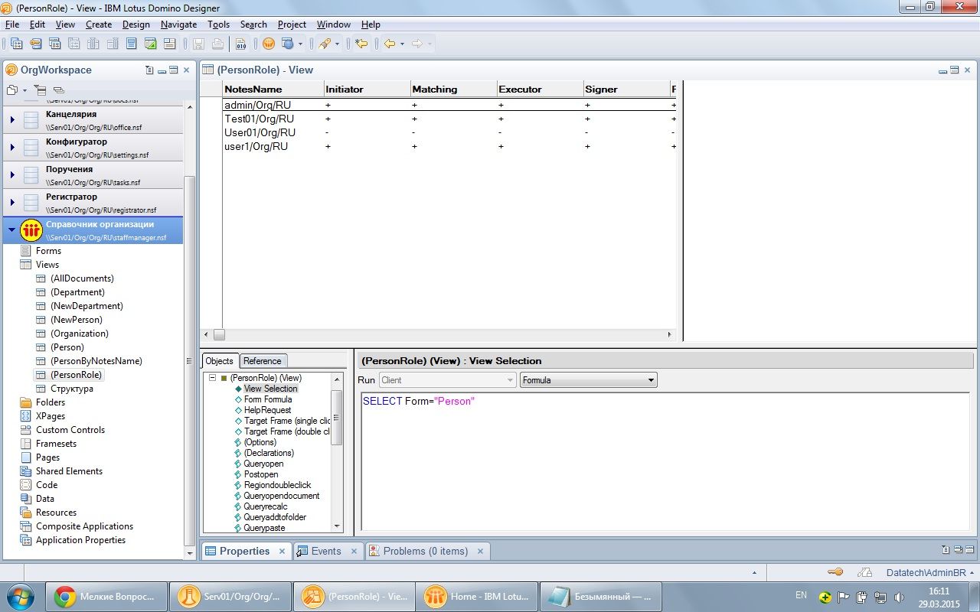Select the User01/Org/RU row
The height and width of the screenshot is (612, 980).
coord(260,132)
